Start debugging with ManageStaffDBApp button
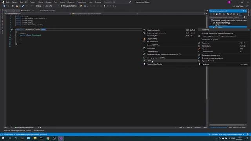The height and width of the screenshot is (141, 251). click(69, 6)
